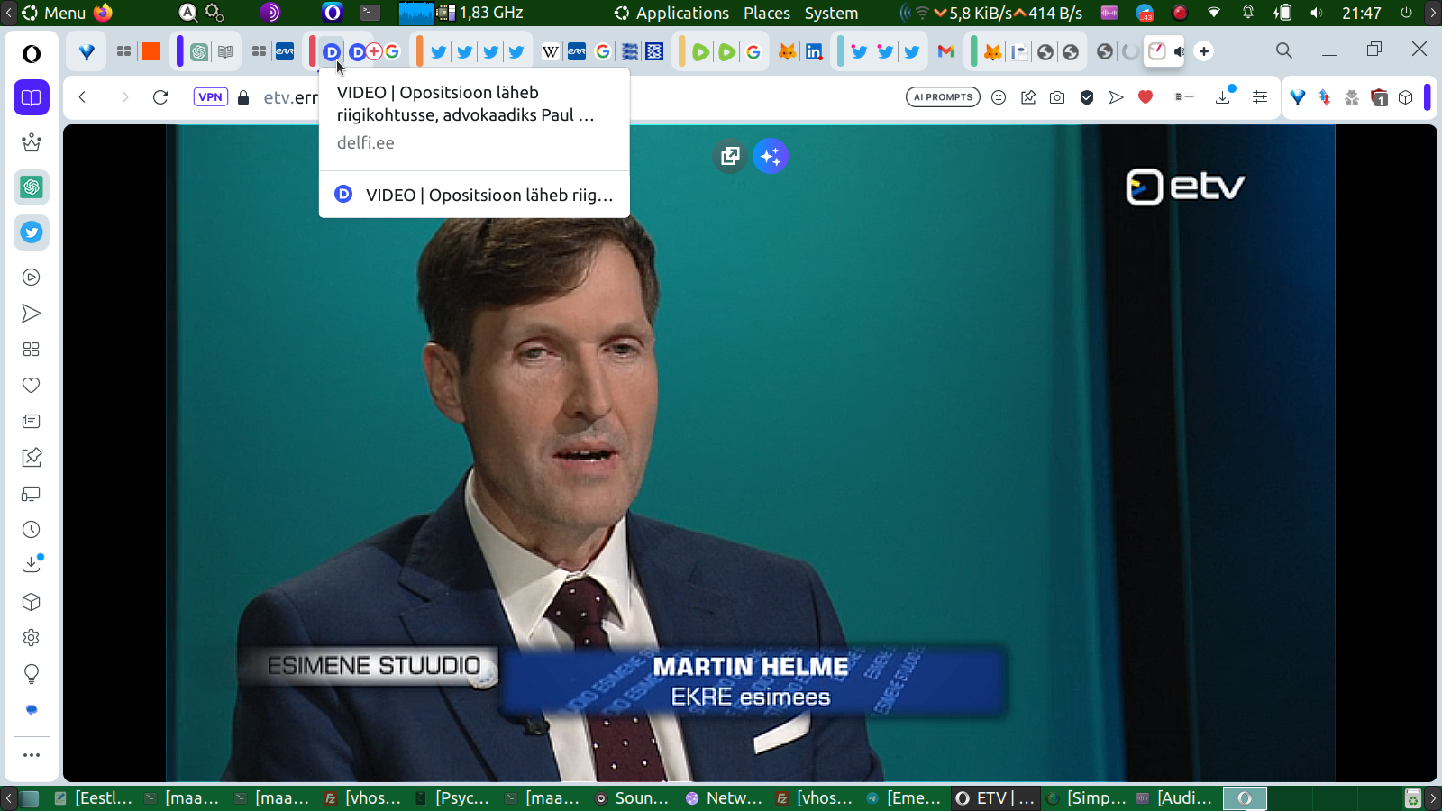Expand sidebar three-dots more menu
This screenshot has width=1442, height=811.
(32, 755)
